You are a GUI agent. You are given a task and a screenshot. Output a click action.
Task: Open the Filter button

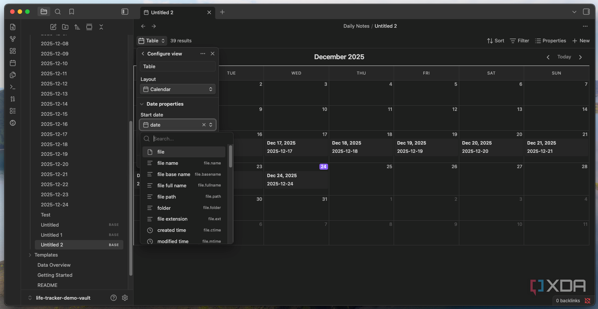tap(520, 40)
